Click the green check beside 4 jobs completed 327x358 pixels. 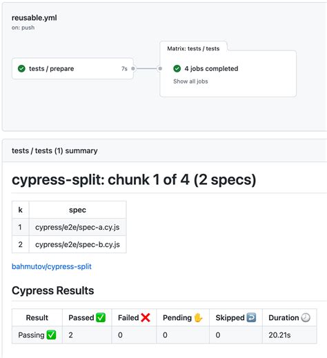(177, 68)
